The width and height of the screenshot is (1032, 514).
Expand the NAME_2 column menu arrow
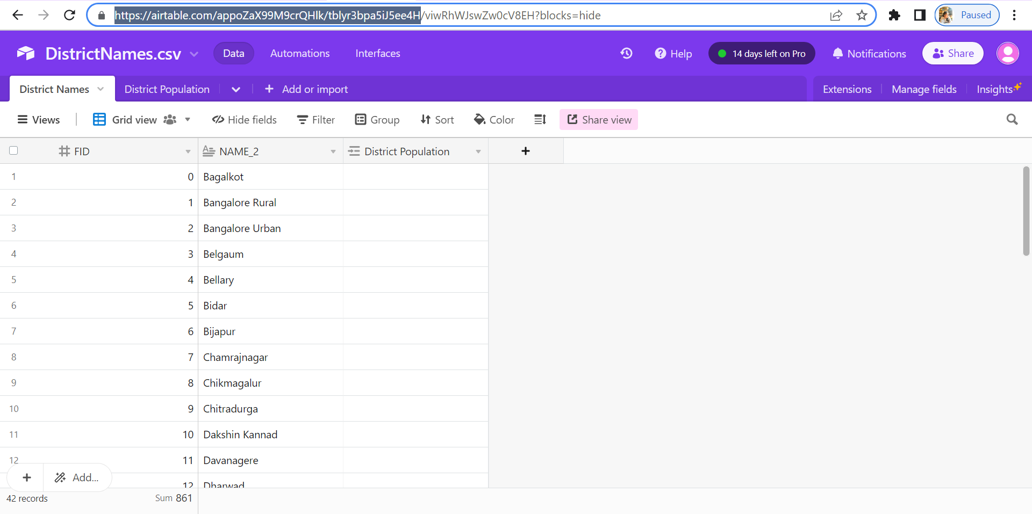point(333,151)
